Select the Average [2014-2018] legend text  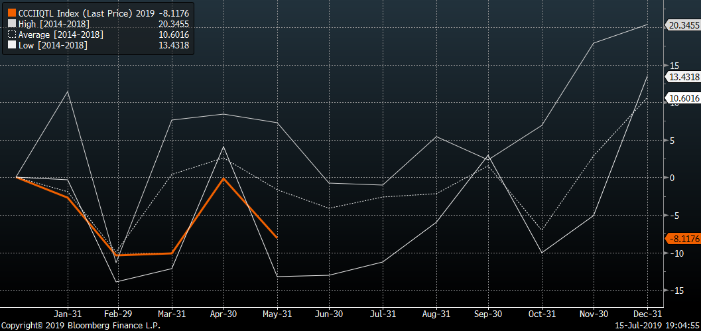tap(60, 34)
